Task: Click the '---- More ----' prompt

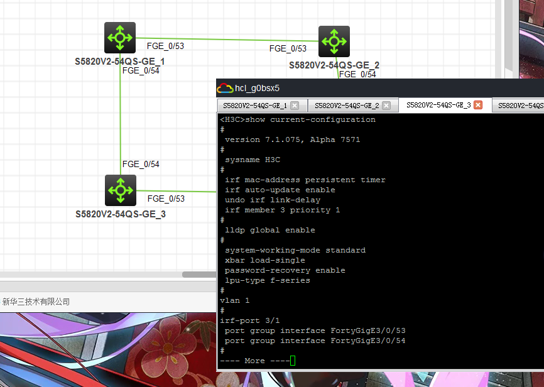Action: pyautogui.click(x=254, y=361)
